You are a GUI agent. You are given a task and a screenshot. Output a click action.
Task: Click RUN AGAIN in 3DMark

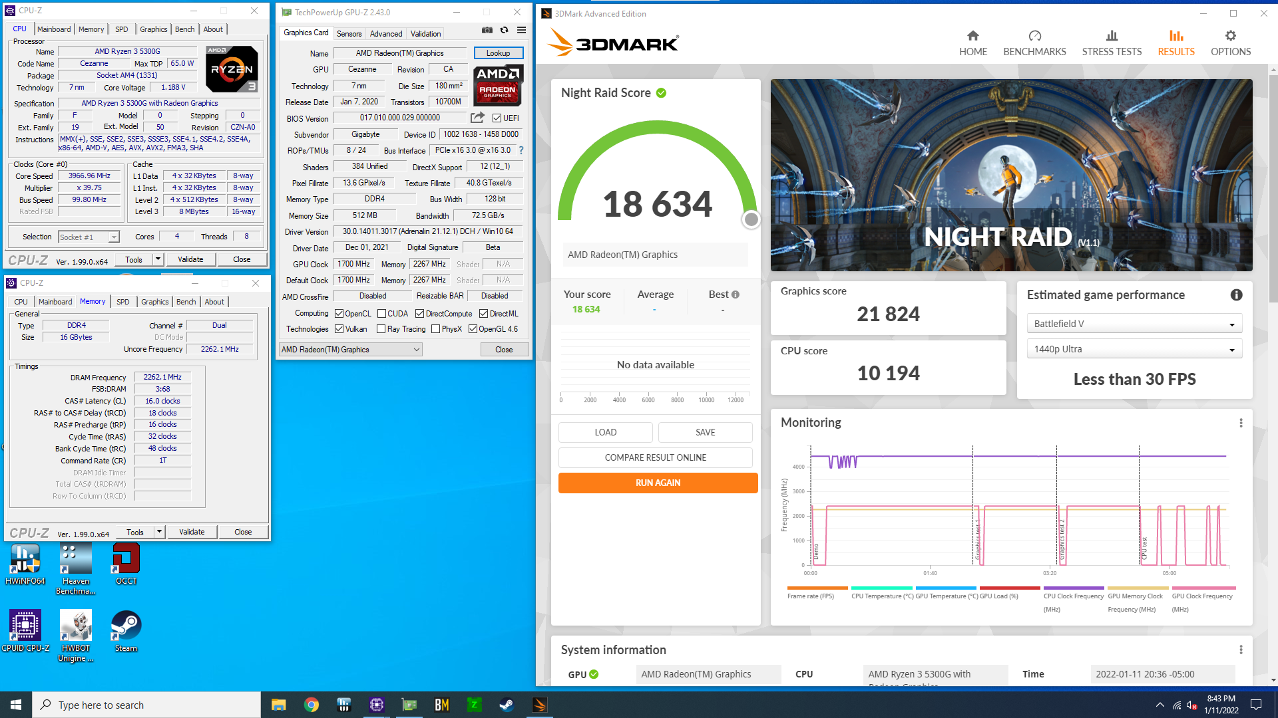(x=658, y=483)
